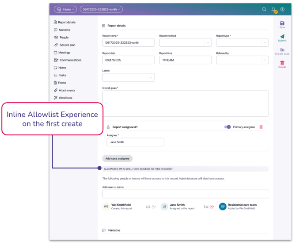The width and height of the screenshot is (296, 245).
Task: Open Communications in the sidebar
Action: tap(70, 60)
